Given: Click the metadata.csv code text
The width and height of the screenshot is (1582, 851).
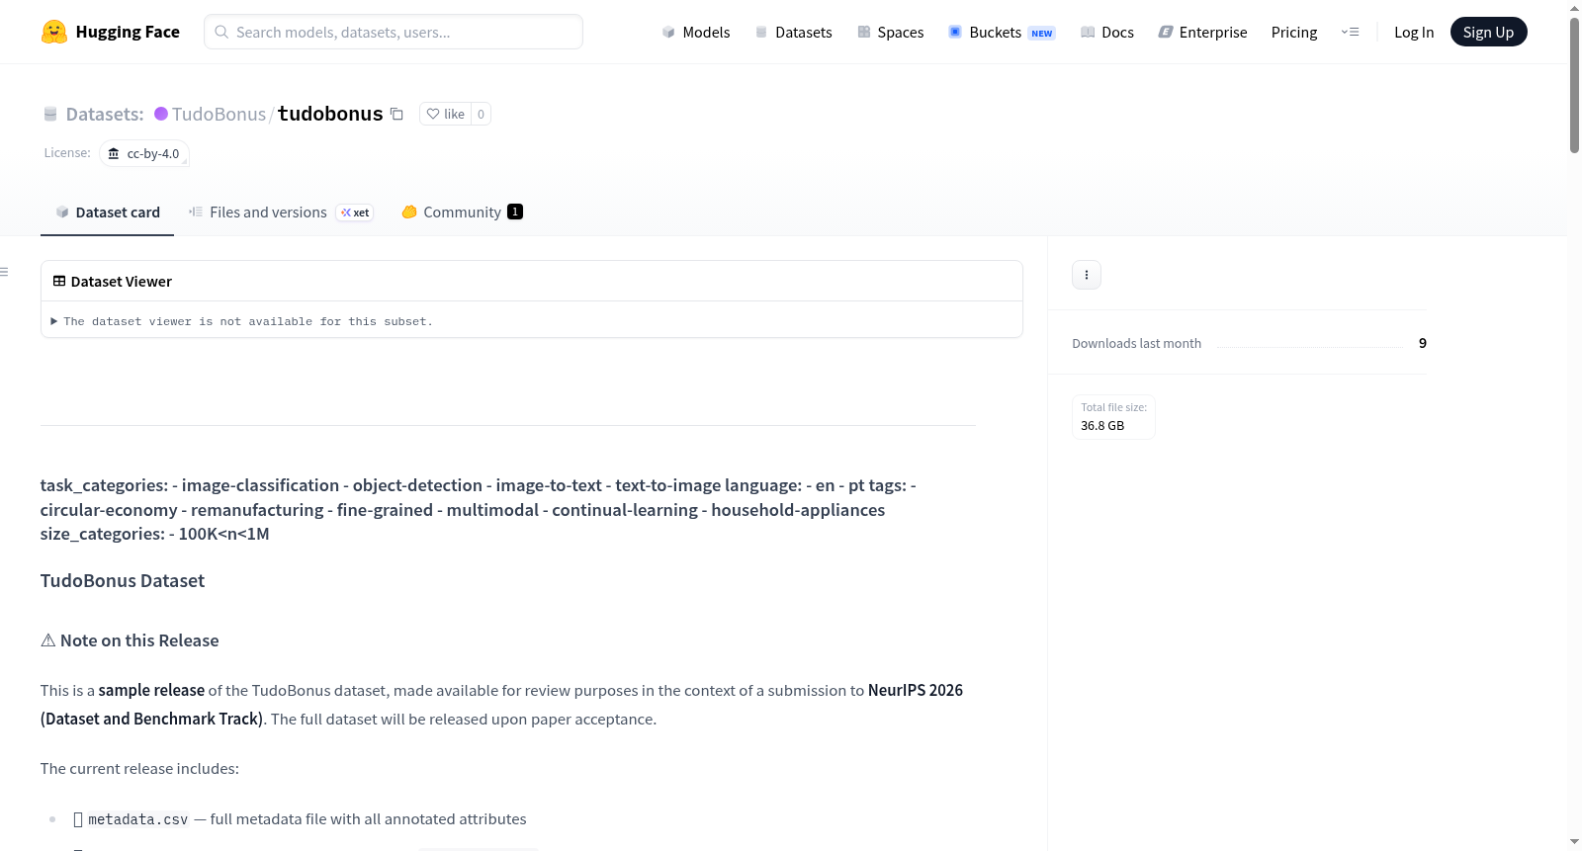Looking at the screenshot, I should pyautogui.click(x=137, y=819).
